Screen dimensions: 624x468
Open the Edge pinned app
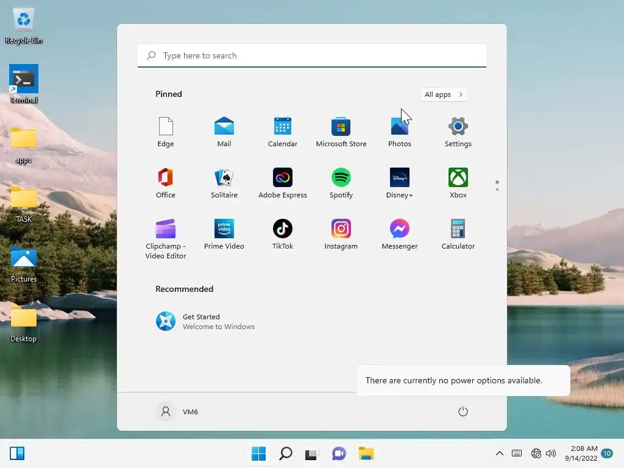(166, 132)
